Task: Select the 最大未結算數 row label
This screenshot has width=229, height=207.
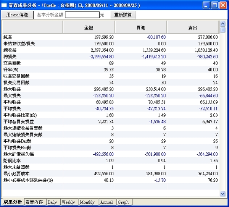Action: [x=16, y=167]
